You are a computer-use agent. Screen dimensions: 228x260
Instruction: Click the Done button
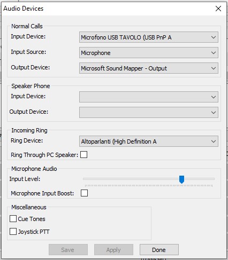[159, 250]
